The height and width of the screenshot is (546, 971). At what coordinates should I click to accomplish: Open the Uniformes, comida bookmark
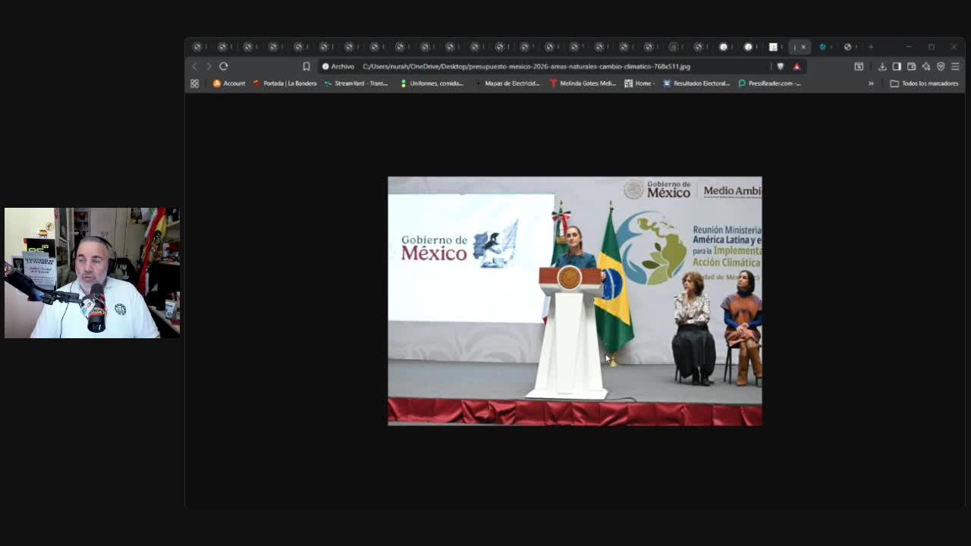point(432,83)
